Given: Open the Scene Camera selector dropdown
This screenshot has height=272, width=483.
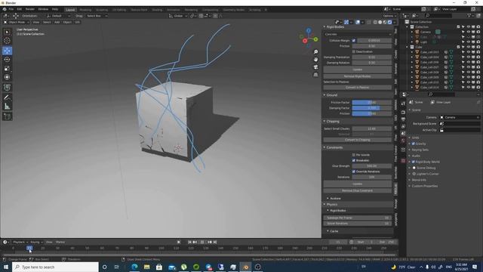Looking at the screenshot, I should click(460, 118).
